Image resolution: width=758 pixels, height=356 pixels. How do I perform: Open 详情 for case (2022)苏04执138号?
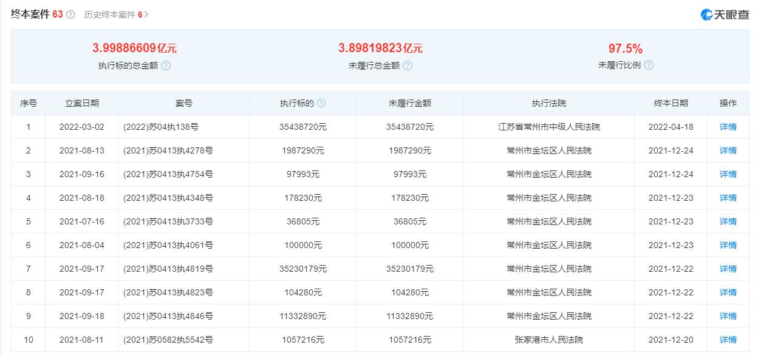tap(728, 127)
